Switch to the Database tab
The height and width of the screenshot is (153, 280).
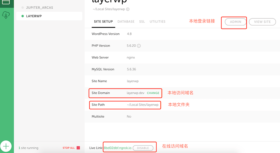click(126, 22)
